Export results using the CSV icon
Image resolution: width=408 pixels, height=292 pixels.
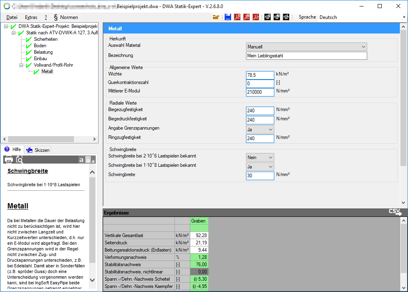(x=395, y=212)
